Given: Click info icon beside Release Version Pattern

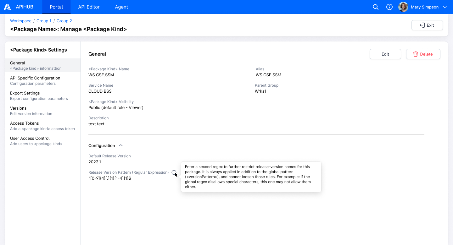Looking at the screenshot, I should click(x=174, y=172).
